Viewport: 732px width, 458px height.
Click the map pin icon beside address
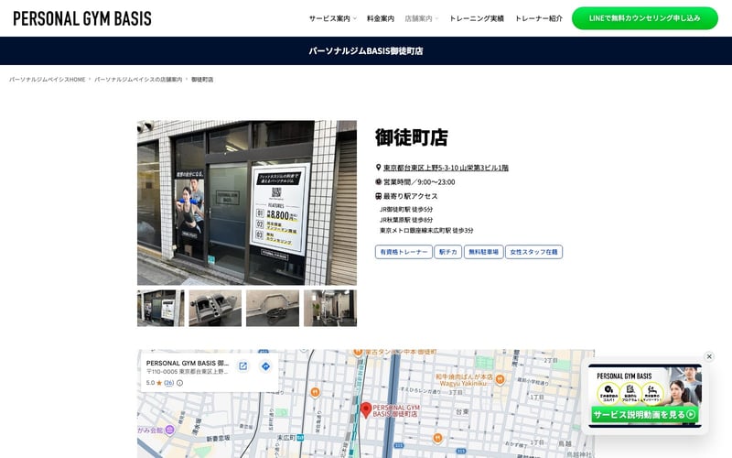tap(379, 168)
